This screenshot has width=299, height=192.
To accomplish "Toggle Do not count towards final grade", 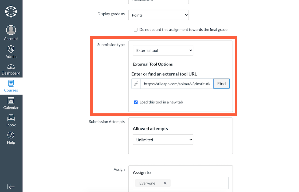I will pos(136,30).
